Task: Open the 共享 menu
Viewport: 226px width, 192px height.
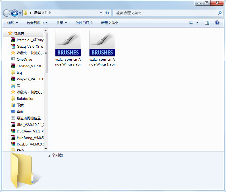Action: pos(61,23)
